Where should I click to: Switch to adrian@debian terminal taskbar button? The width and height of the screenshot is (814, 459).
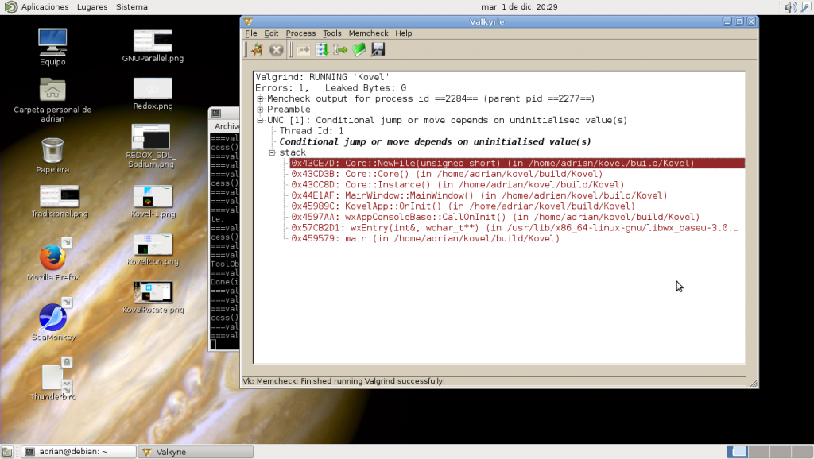point(79,452)
